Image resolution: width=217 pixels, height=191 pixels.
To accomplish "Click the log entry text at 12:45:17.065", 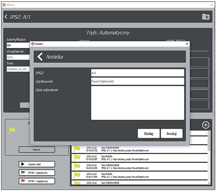I will [125, 176].
